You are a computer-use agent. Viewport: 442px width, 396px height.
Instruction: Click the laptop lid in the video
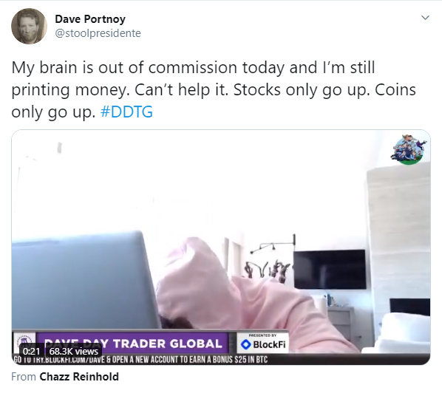(x=84, y=281)
